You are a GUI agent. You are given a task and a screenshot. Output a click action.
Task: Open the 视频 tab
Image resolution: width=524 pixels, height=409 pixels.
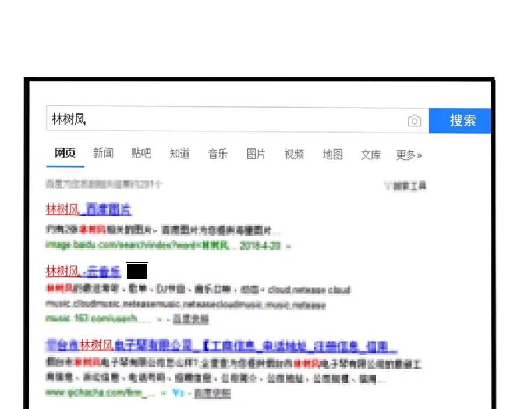point(294,154)
